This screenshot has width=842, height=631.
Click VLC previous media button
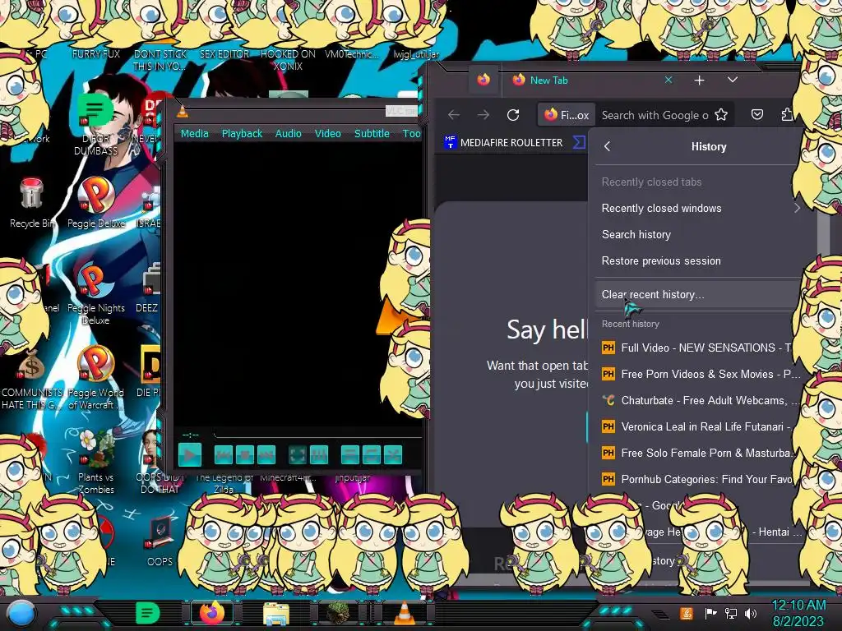pyautogui.click(x=224, y=455)
